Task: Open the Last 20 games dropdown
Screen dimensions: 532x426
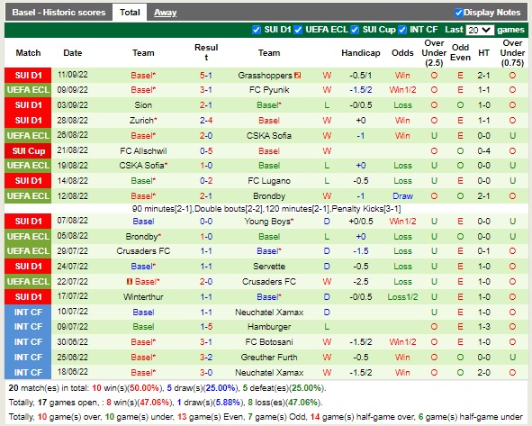Action: (480, 30)
